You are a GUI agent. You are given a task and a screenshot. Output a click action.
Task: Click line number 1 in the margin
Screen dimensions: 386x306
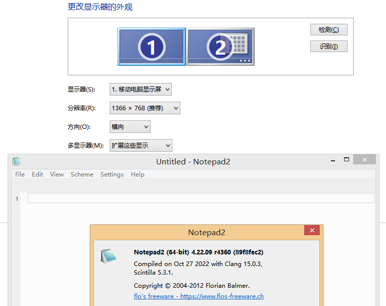17,199
